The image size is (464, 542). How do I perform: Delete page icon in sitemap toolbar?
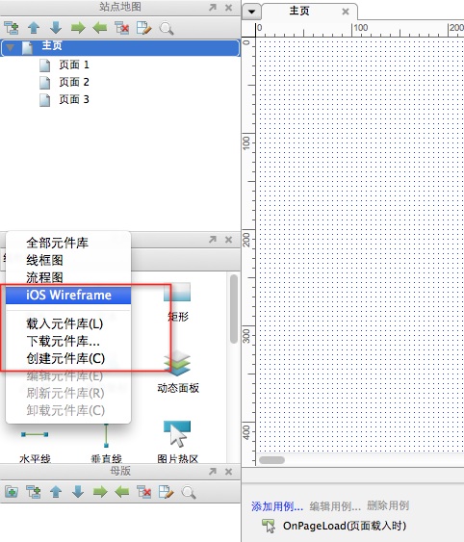[122, 28]
